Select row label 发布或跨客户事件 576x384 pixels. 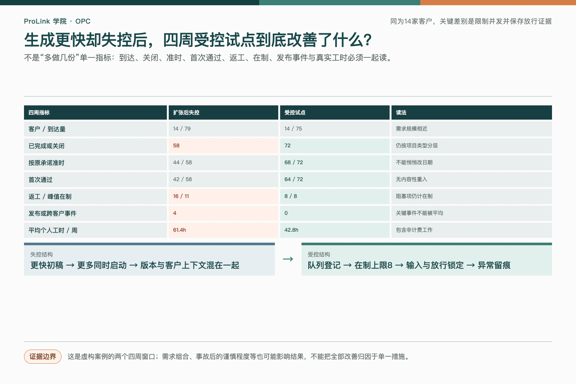52,213
